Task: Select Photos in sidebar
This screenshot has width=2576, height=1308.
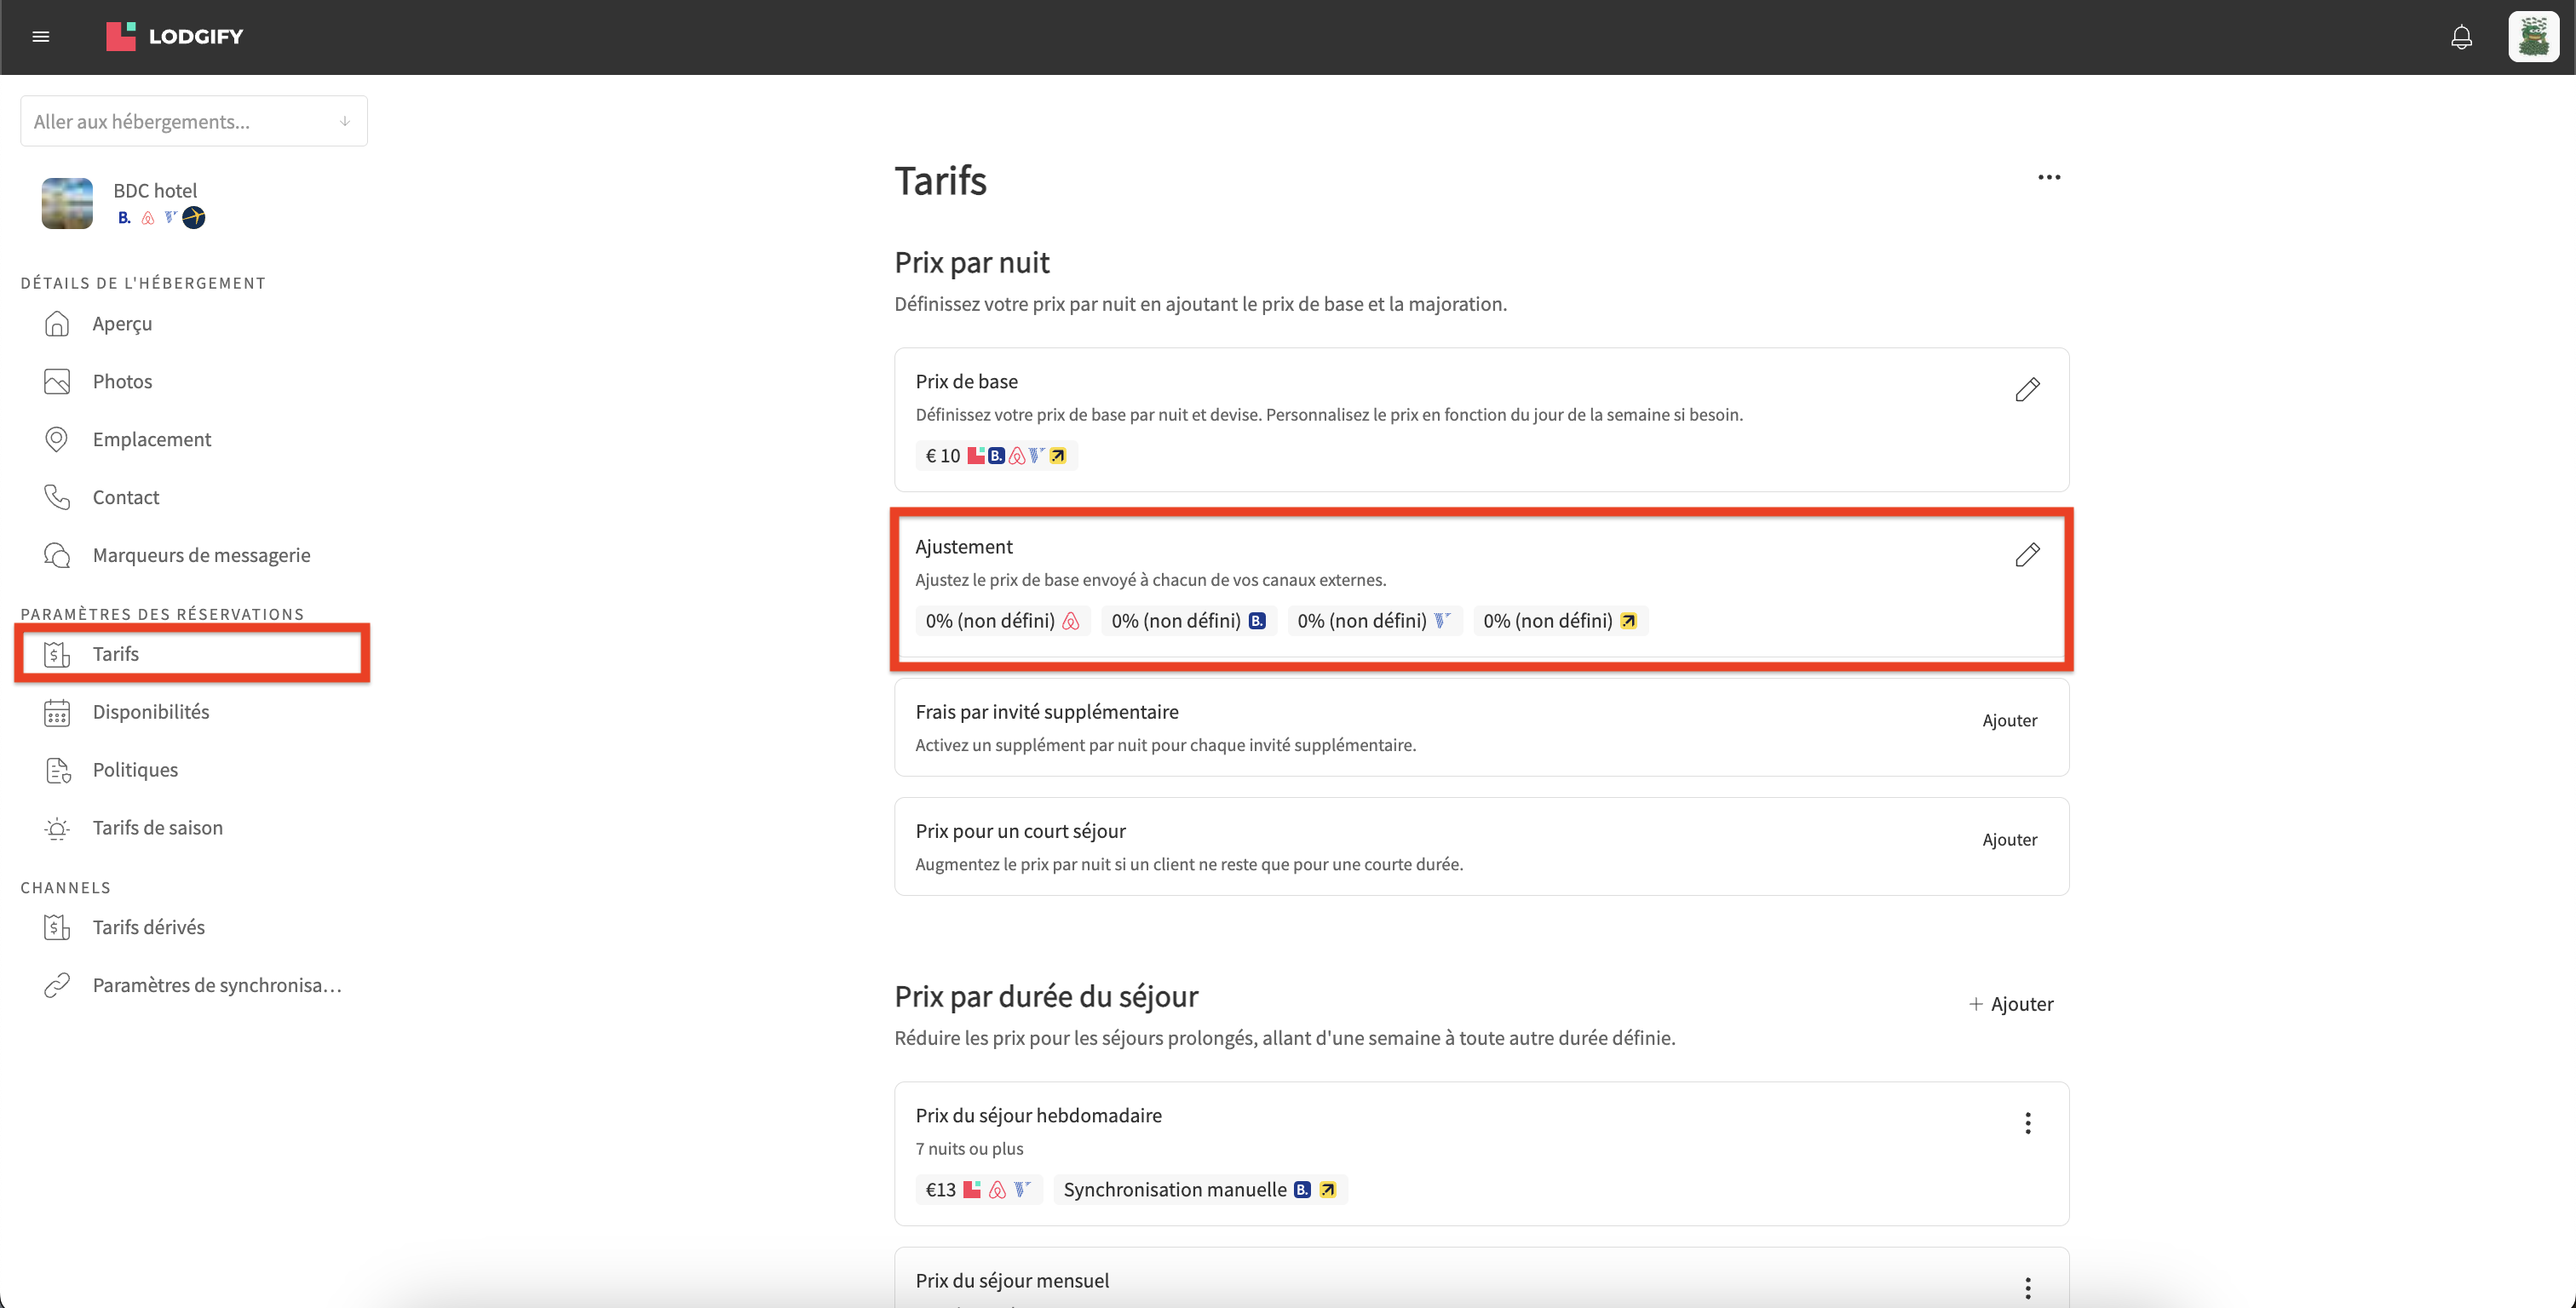Action: (122, 382)
